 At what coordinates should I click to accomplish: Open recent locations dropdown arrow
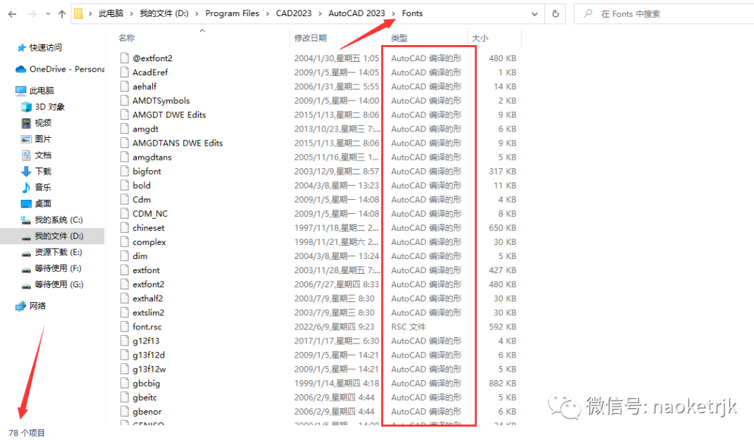[x=48, y=14]
